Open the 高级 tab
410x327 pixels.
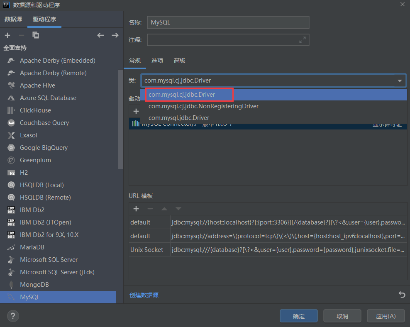(x=179, y=60)
